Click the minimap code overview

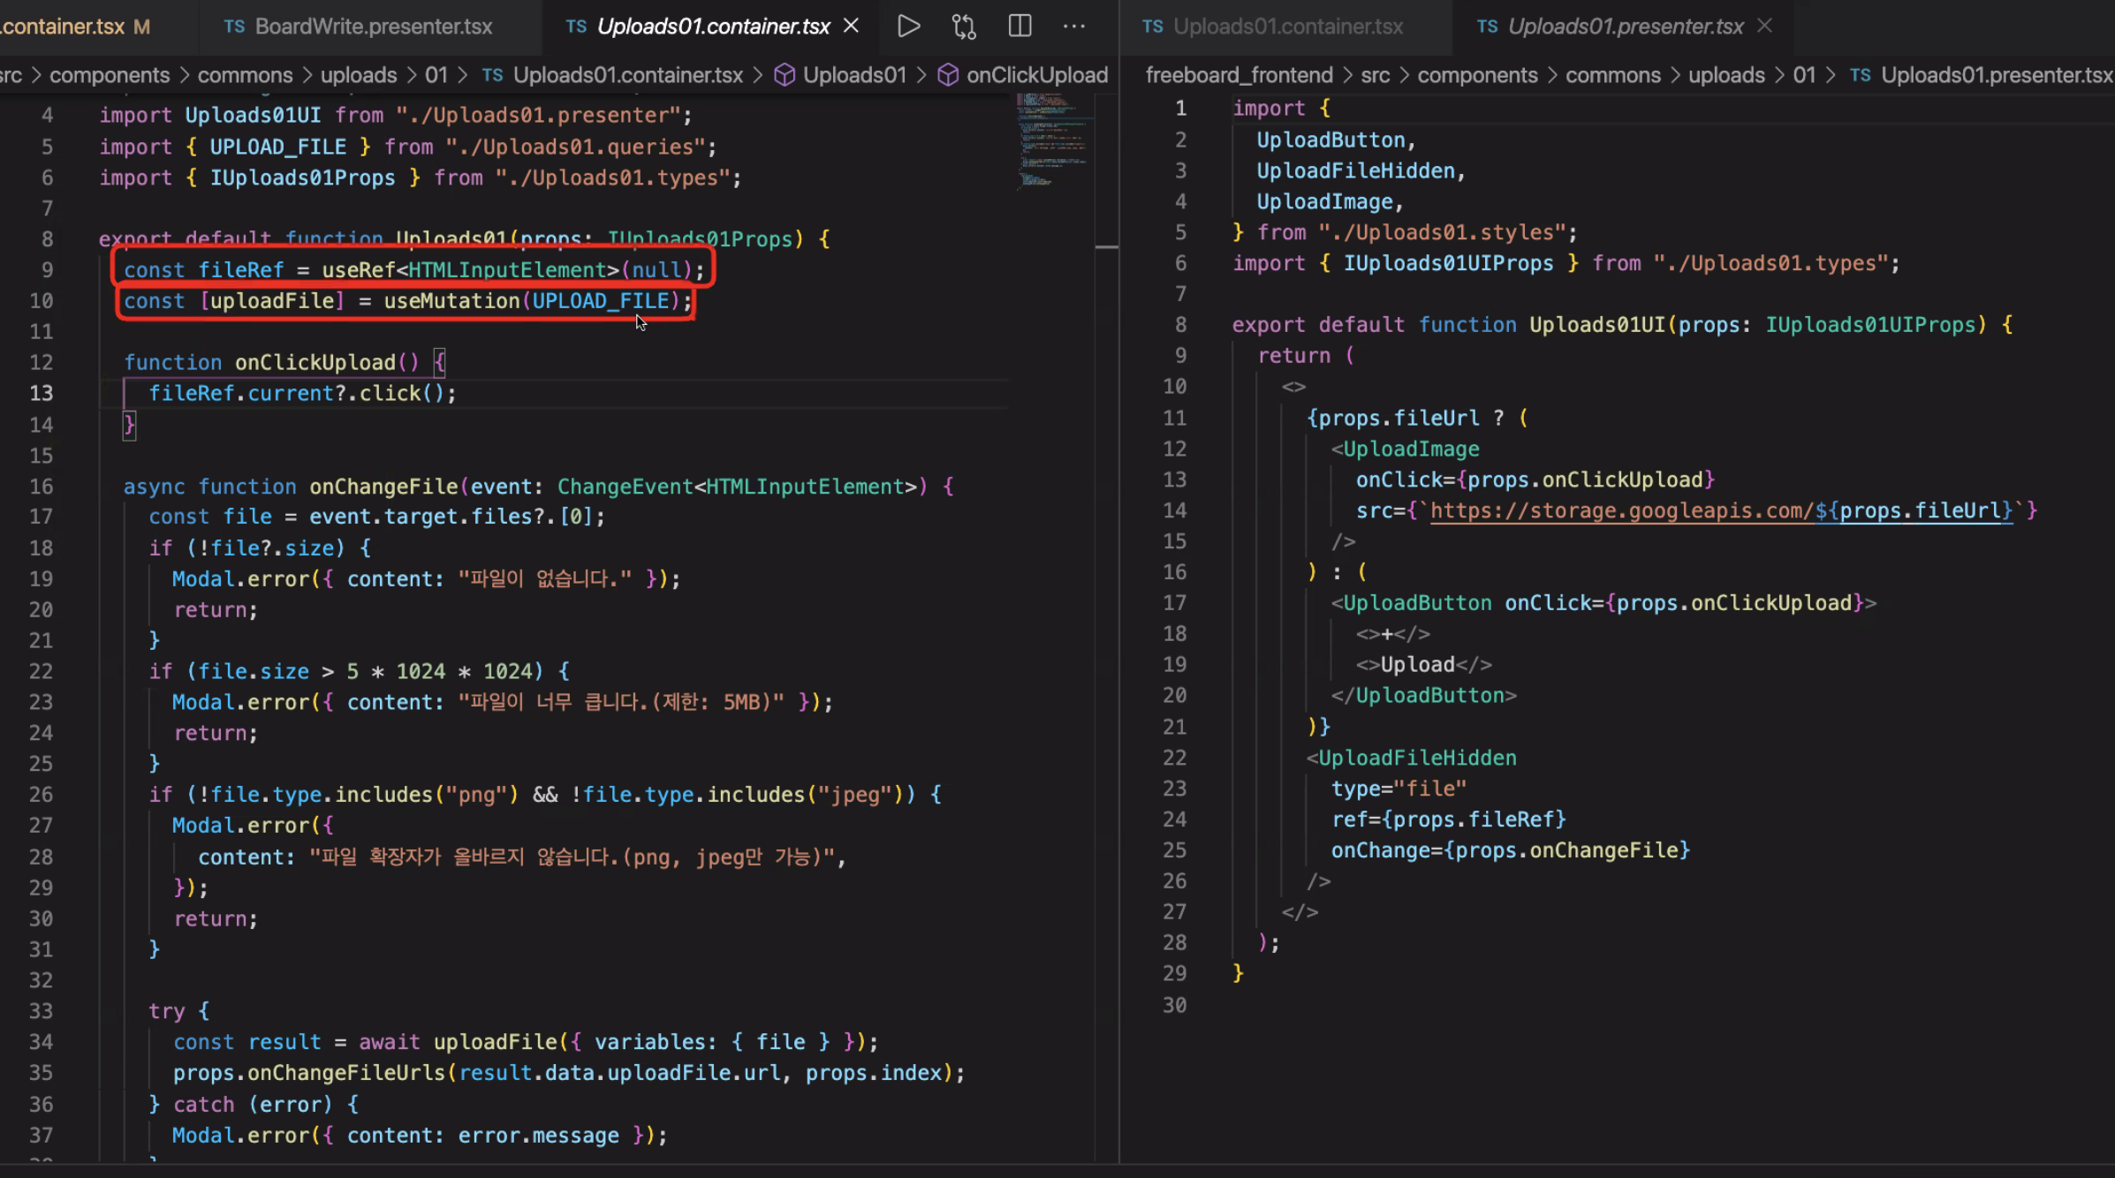point(1051,140)
